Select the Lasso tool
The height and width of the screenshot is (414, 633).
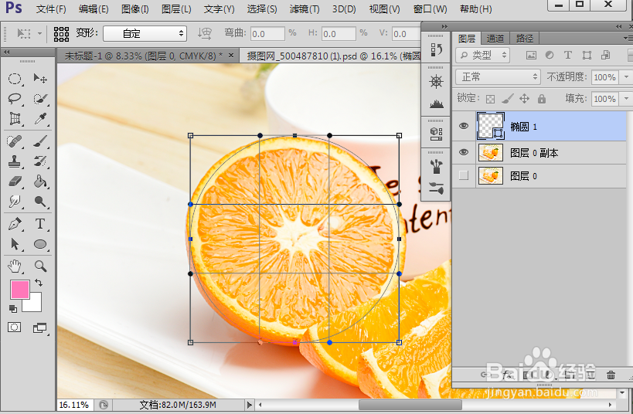click(15, 98)
